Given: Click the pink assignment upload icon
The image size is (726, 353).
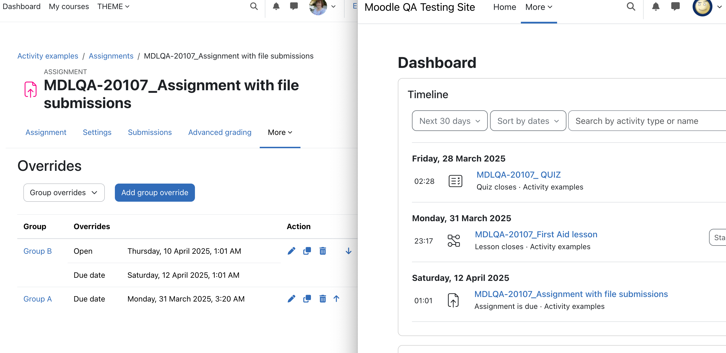Looking at the screenshot, I should (31, 89).
